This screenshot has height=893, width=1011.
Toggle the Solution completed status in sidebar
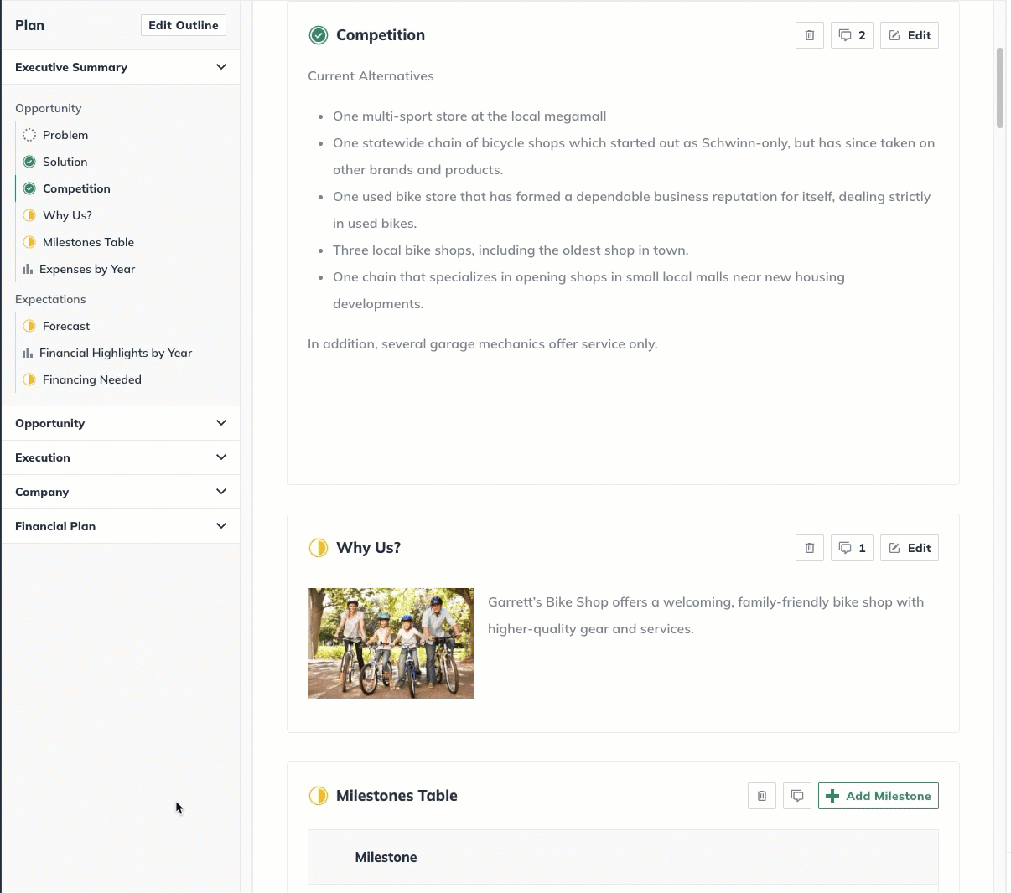(x=29, y=162)
